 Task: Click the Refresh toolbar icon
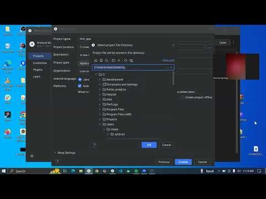(126, 60)
